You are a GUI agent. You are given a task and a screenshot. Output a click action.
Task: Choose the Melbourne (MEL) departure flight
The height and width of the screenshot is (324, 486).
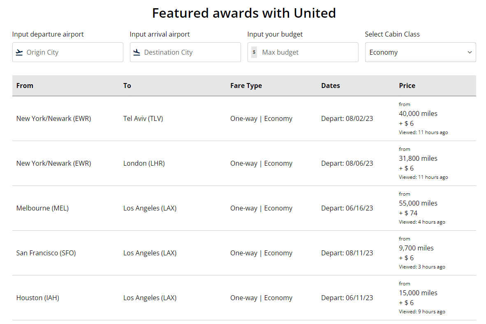point(42,208)
